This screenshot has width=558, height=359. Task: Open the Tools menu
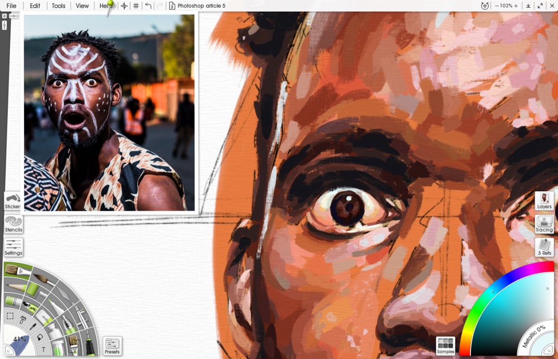click(x=59, y=6)
